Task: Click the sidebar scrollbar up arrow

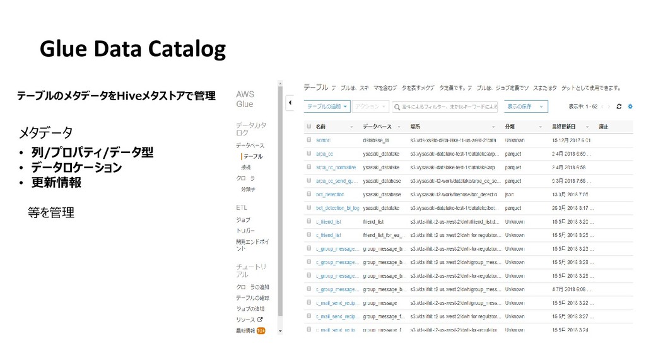Action: point(280,84)
